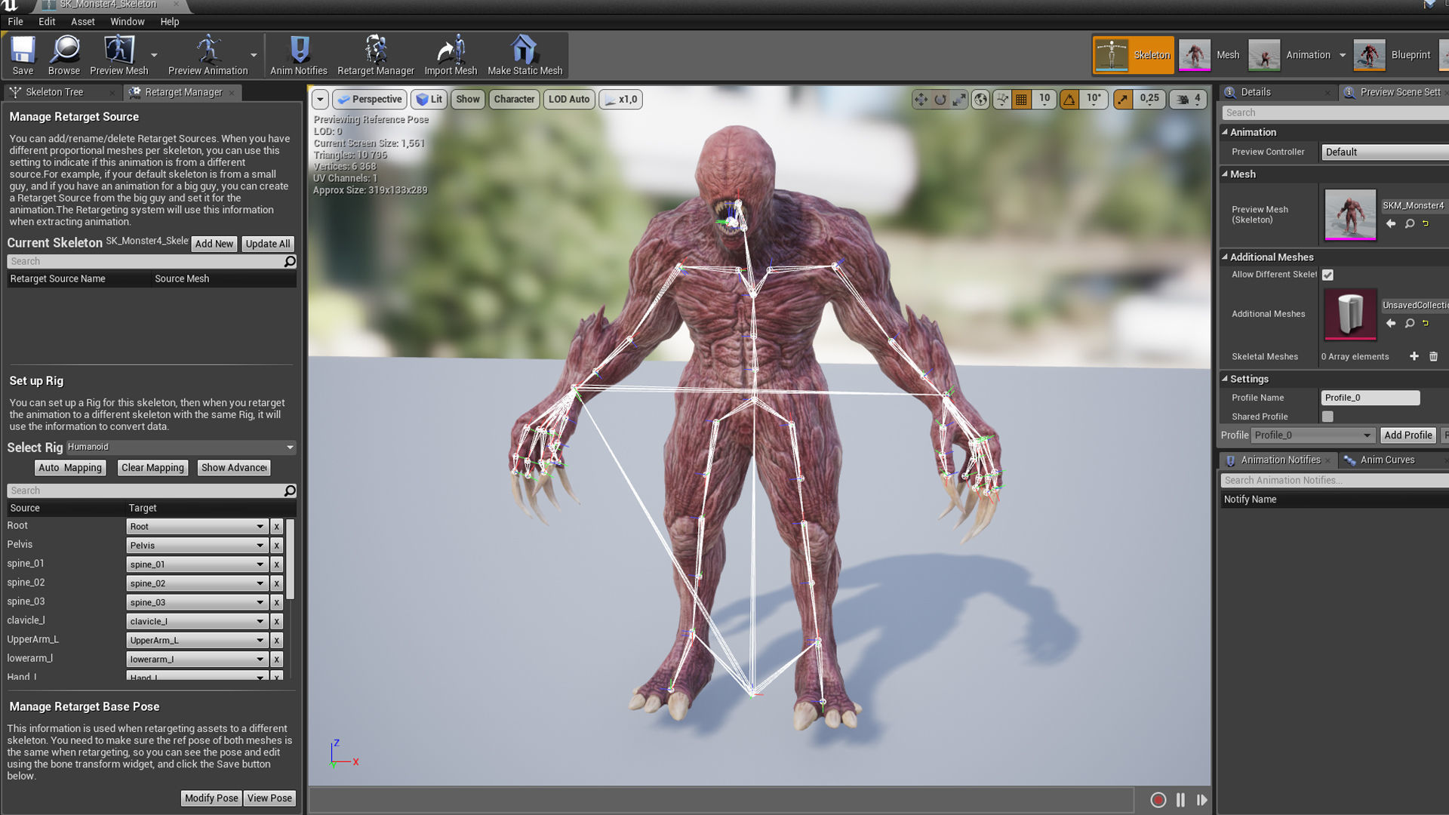Click the Update All button

[268, 244]
